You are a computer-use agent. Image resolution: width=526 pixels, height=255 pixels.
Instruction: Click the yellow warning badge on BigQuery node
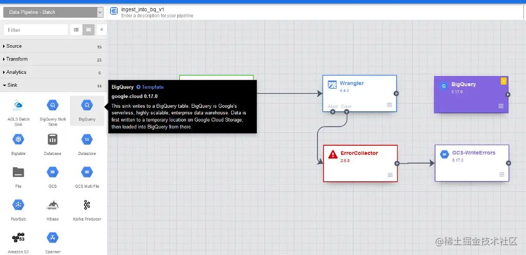click(x=503, y=81)
